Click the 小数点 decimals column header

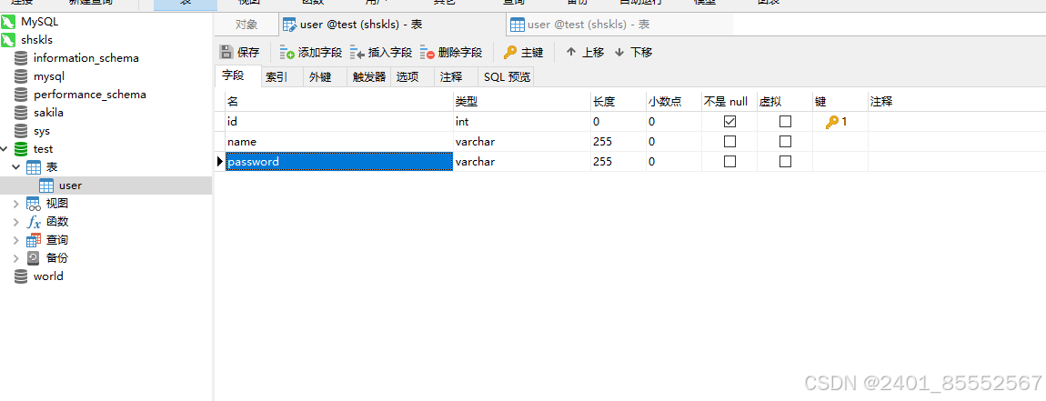point(673,102)
